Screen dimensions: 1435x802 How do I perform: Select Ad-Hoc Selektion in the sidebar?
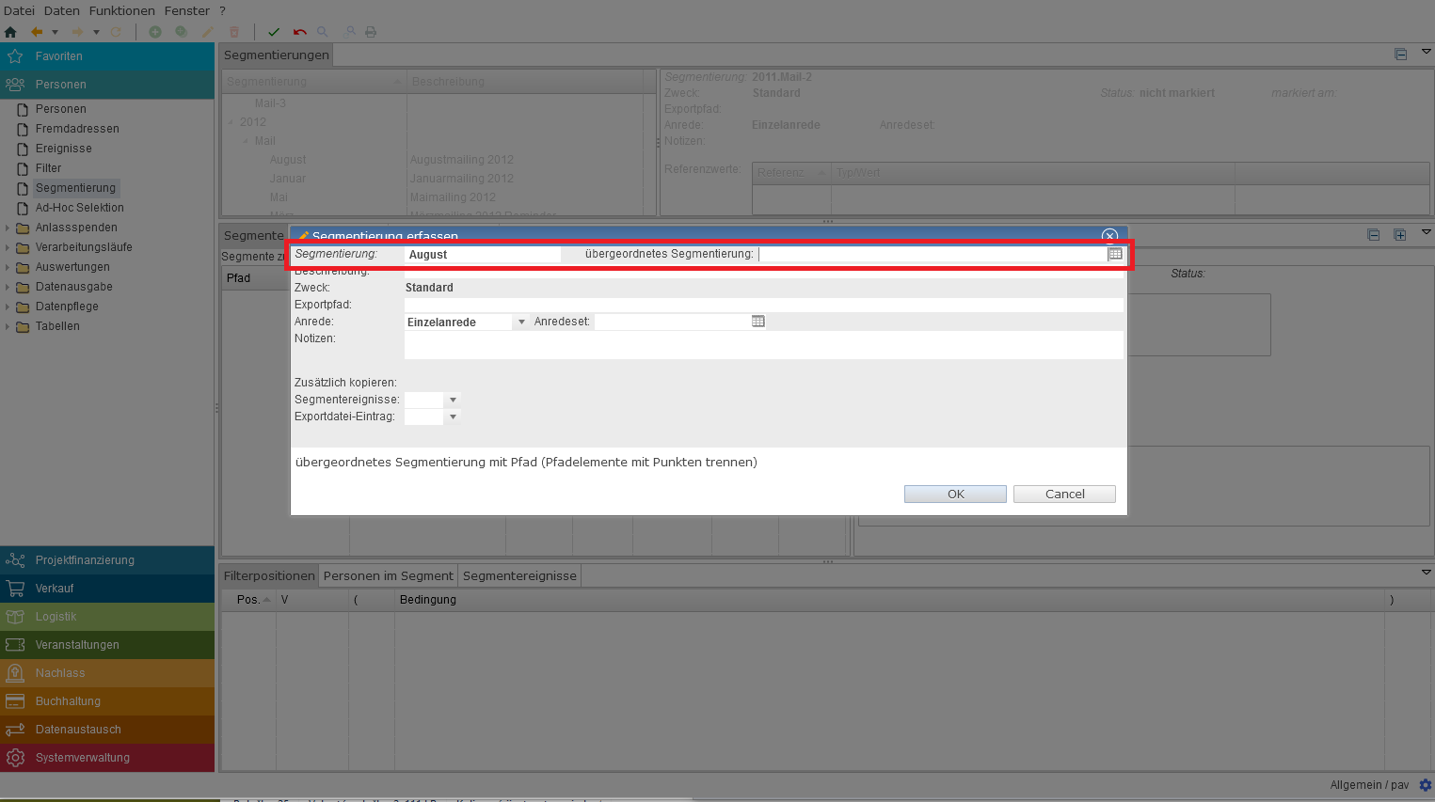pyautogui.click(x=79, y=208)
